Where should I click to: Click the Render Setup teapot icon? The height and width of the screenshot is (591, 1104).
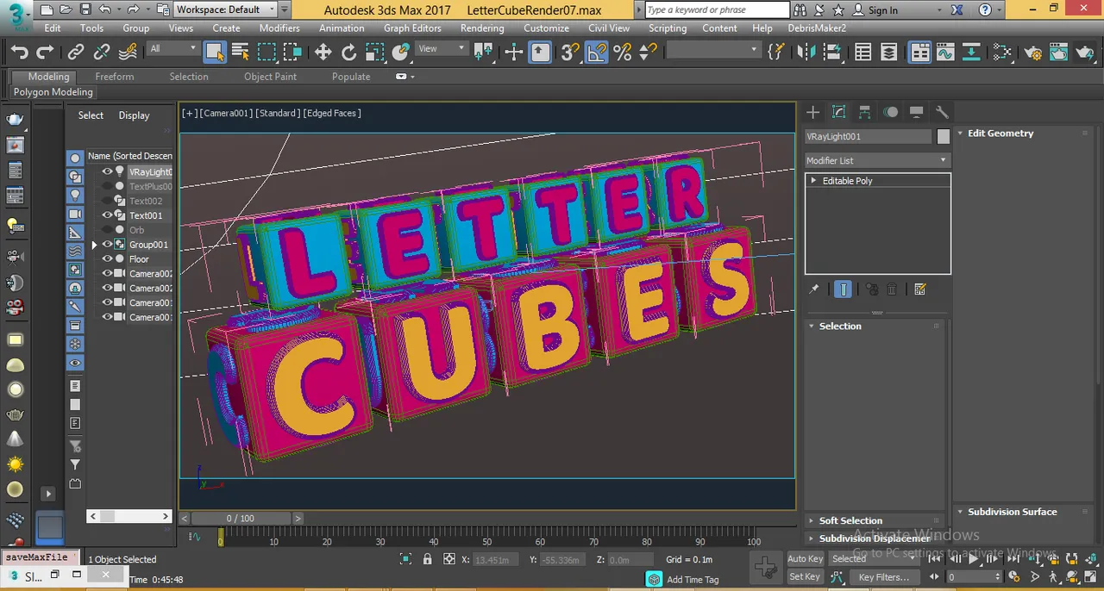[1033, 53]
